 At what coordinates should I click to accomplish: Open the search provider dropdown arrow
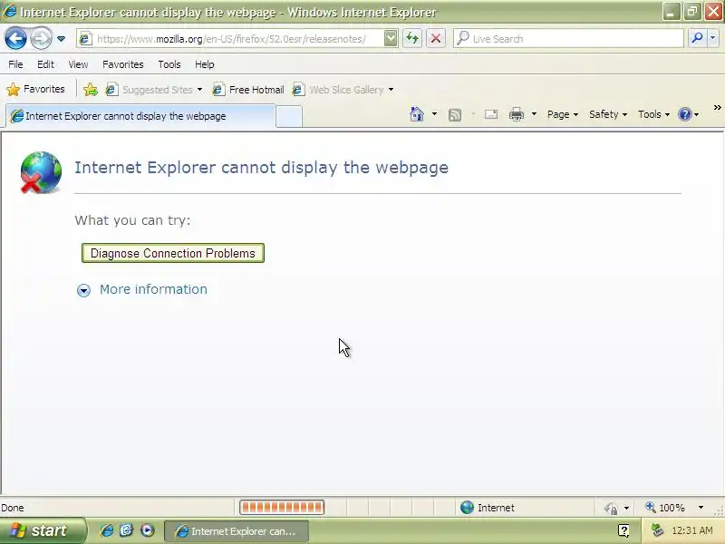click(712, 38)
